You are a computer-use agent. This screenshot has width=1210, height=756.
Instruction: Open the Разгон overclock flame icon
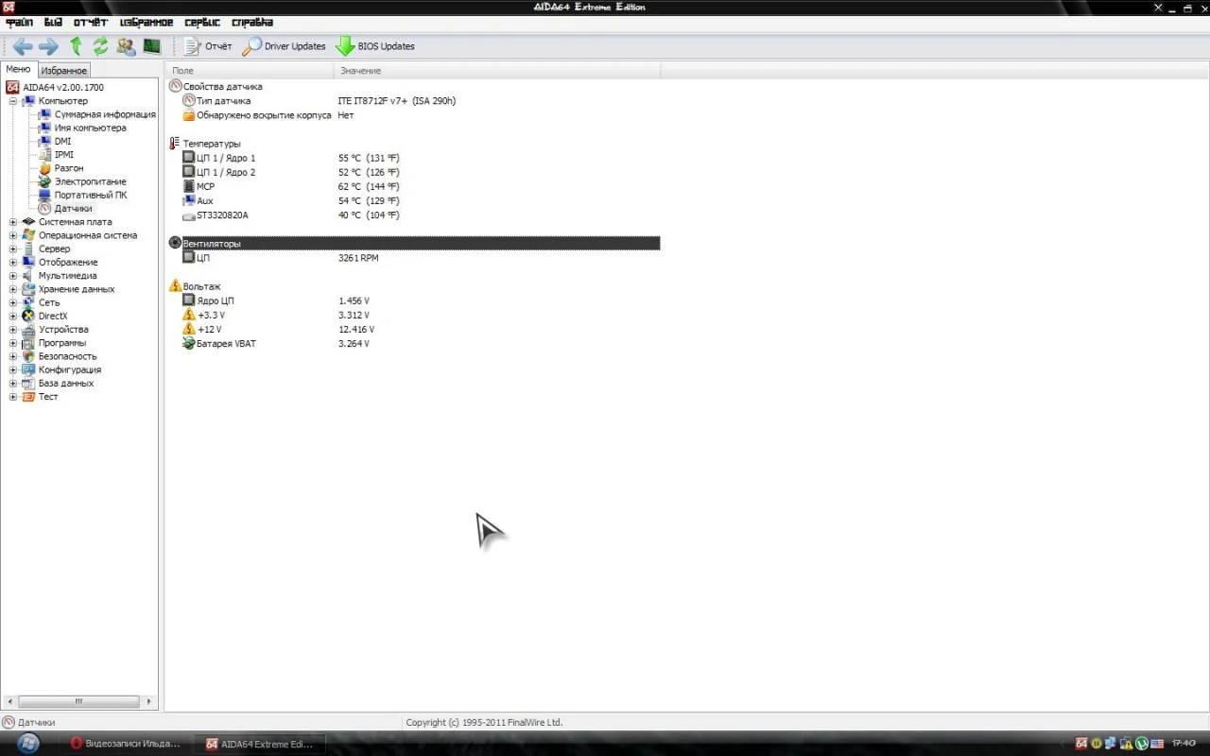click(44, 168)
